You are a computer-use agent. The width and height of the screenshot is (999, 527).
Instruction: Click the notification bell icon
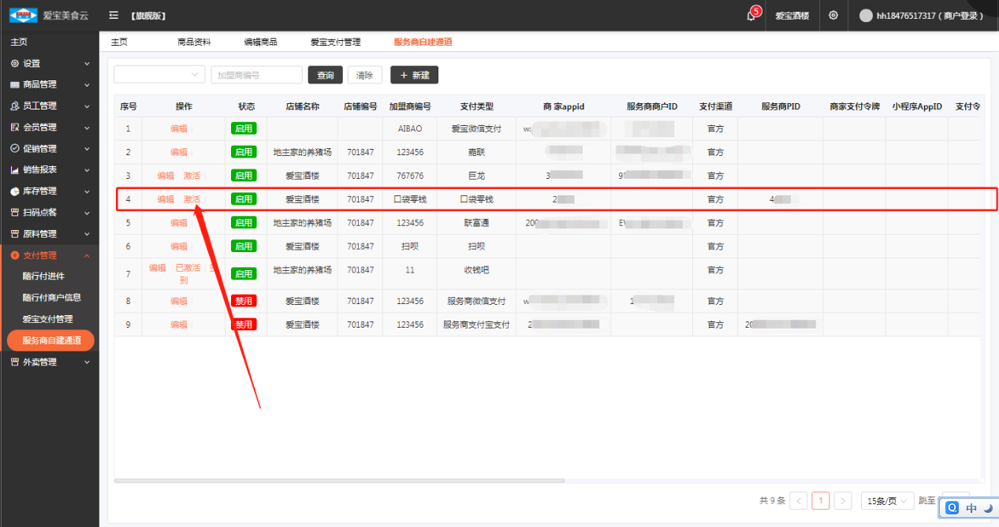point(751,16)
